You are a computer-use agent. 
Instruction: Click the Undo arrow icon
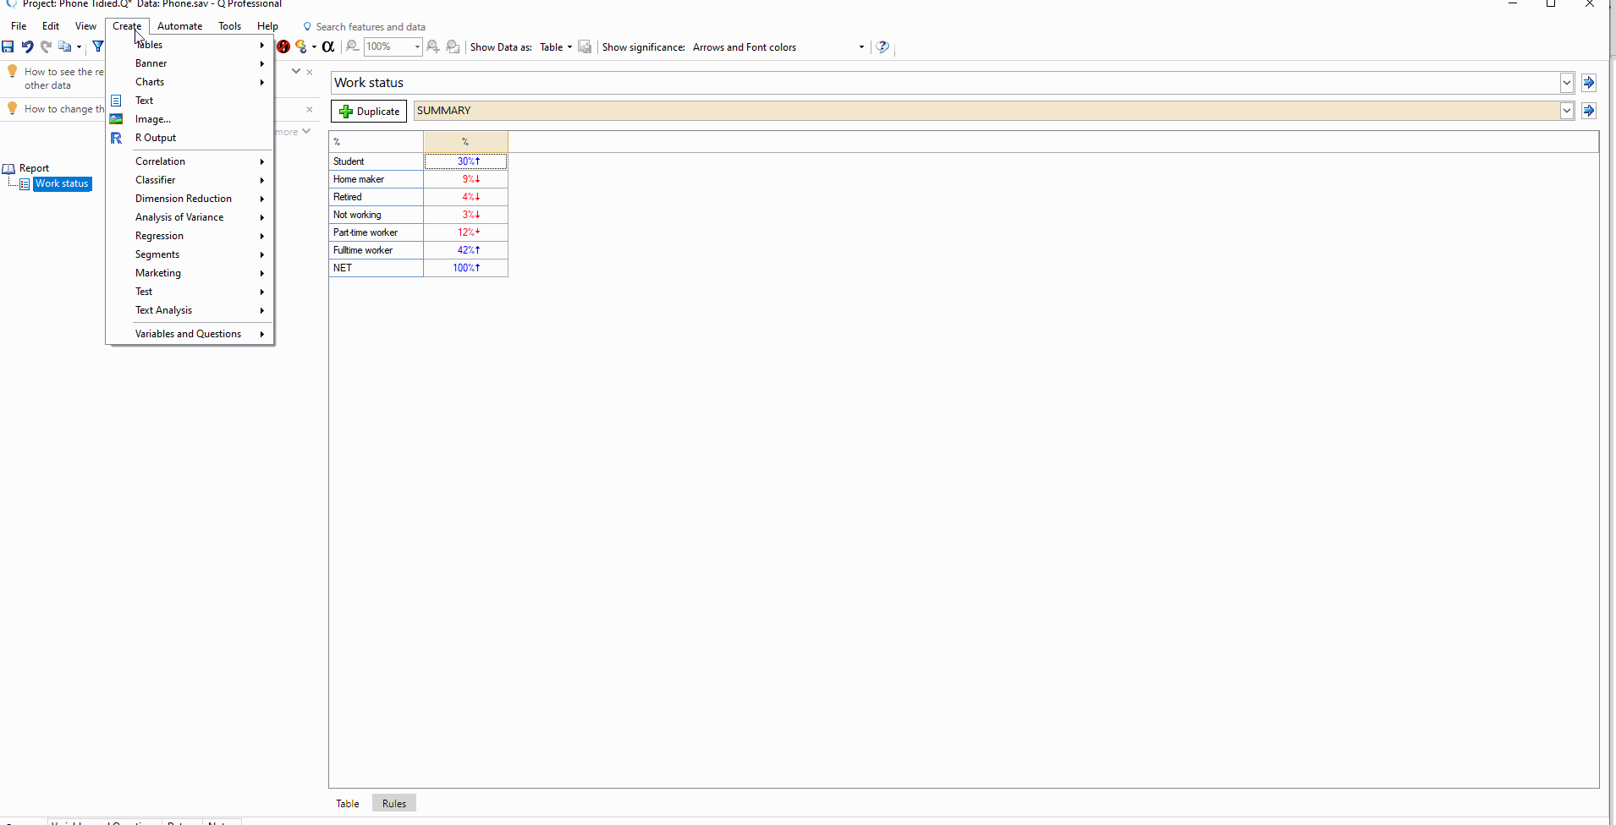click(27, 47)
